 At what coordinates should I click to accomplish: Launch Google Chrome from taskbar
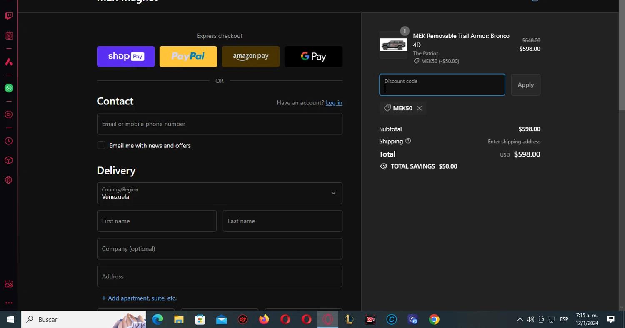coord(434,319)
